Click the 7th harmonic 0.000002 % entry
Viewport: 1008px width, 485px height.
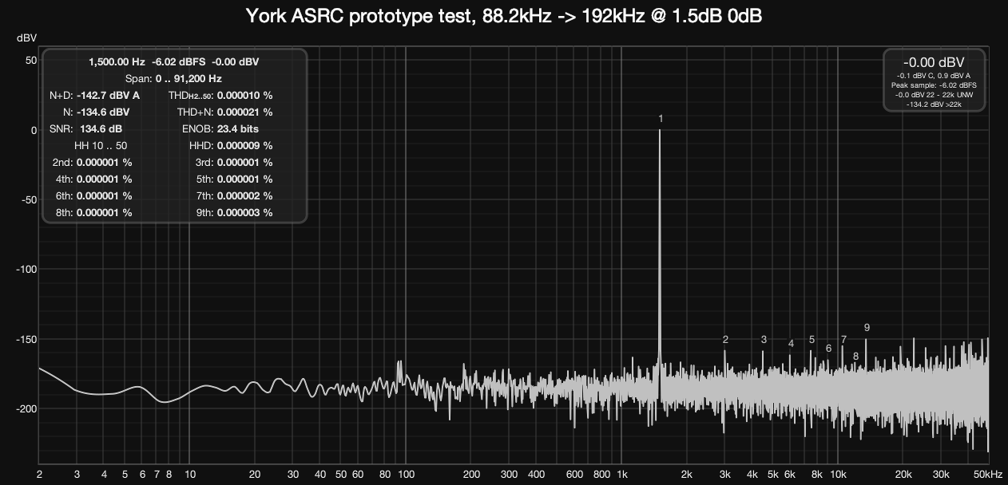[x=234, y=196]
